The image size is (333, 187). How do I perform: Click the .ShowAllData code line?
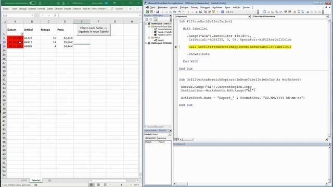(x=198, y=54)
